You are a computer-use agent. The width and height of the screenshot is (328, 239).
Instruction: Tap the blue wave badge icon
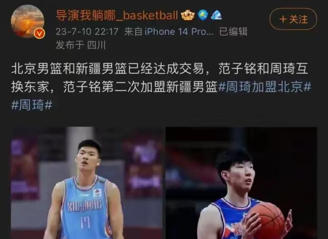click(x=216, y=15)
